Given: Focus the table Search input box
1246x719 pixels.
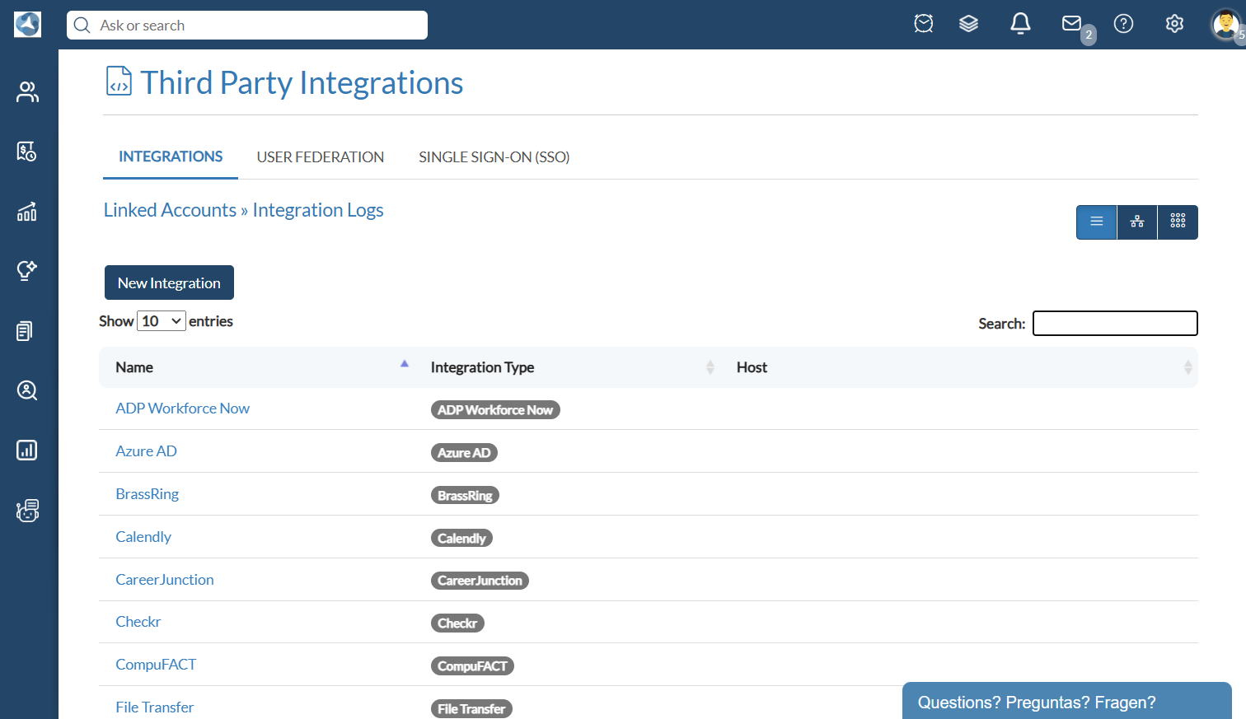Looking at the screenshot, I should pos(1115,323).
